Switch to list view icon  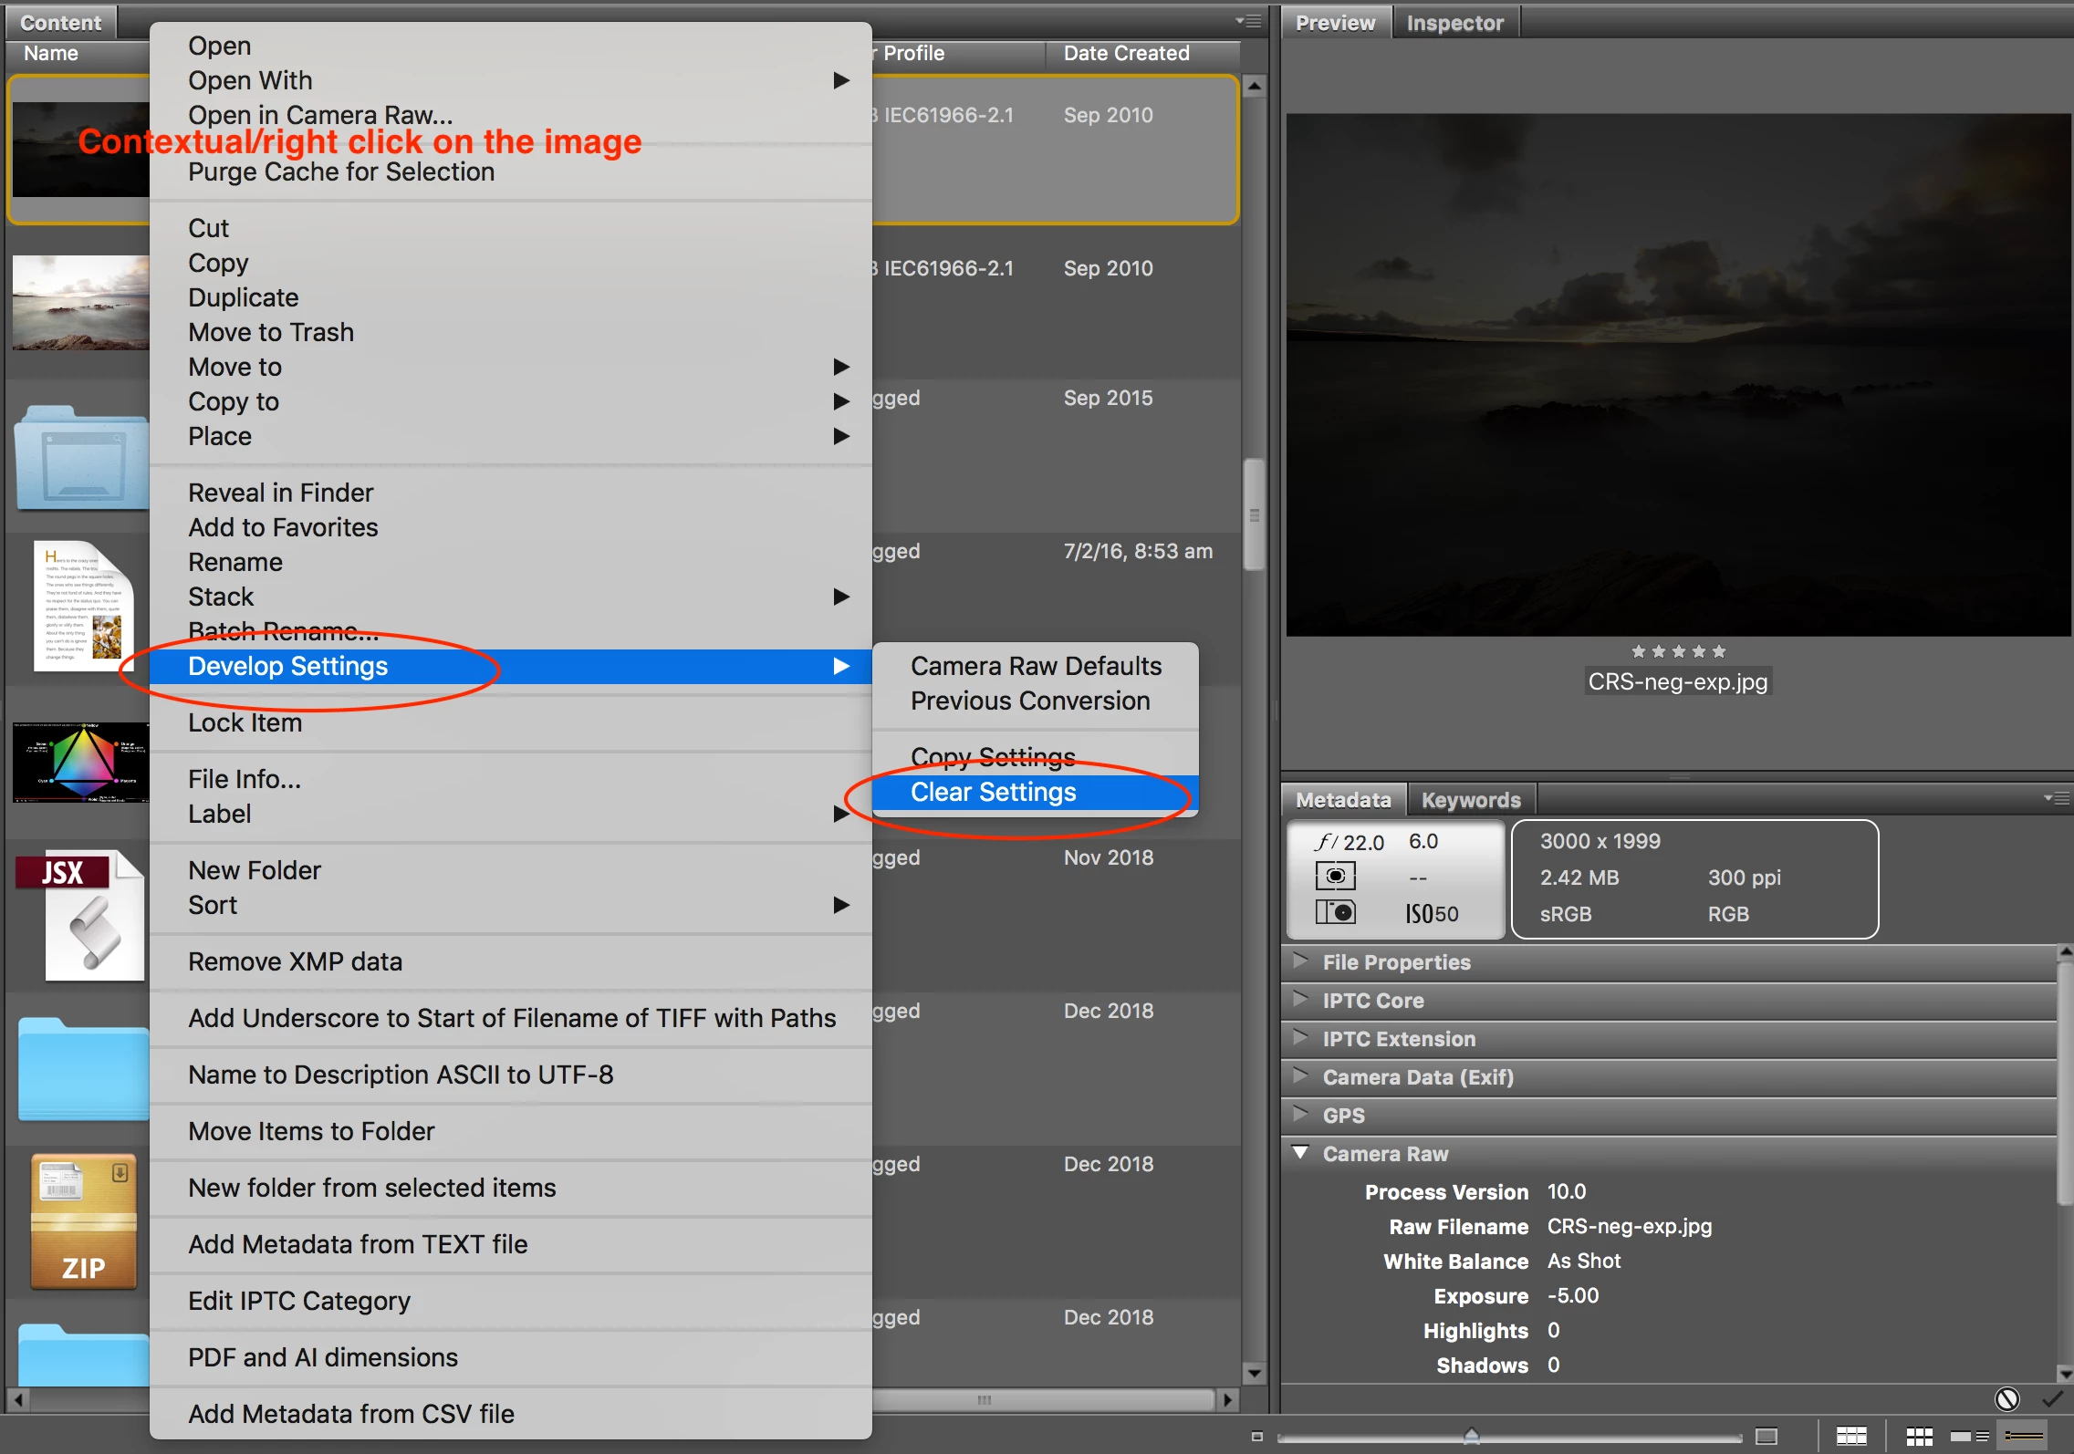[2024, 1437]
